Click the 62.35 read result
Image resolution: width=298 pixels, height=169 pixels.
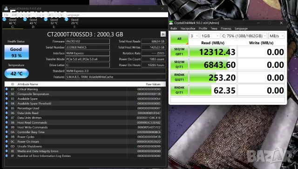tap(213, 90)
